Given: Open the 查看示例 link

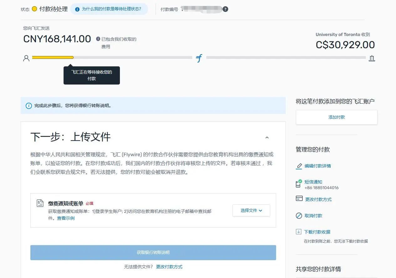Looking at the screenshot, I should (66, 218).
